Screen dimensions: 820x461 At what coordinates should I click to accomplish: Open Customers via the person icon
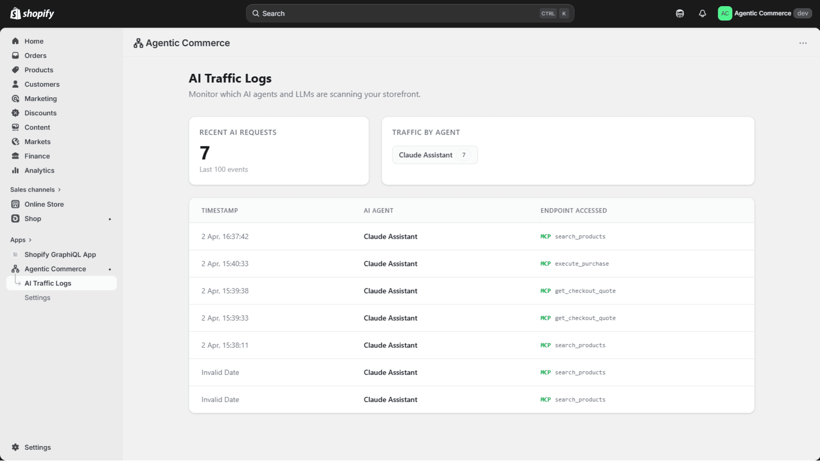[x=15, y=84]
